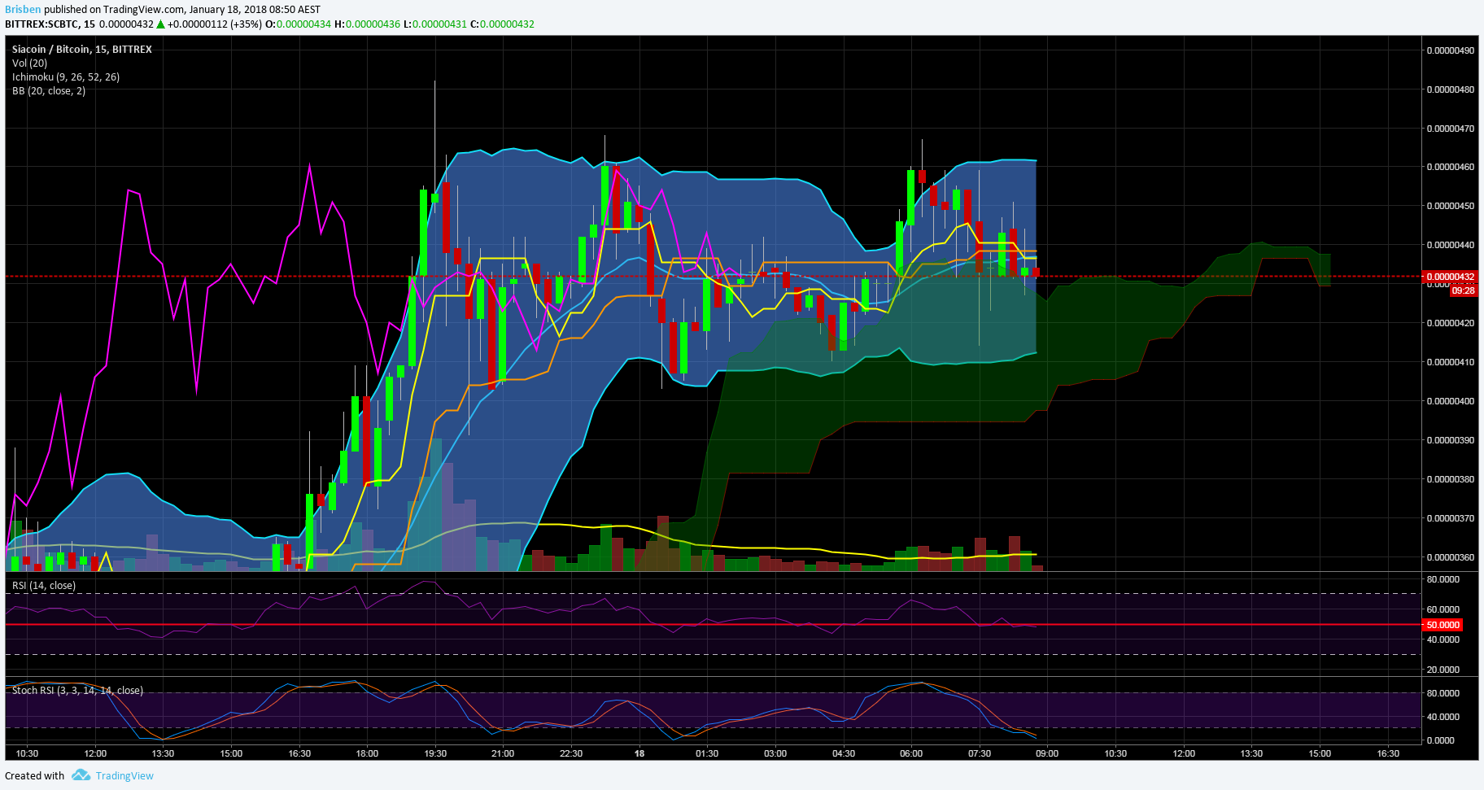This screenshot has width=1484, height=790.
Task: Click the 20.0000 RSI axis label
Action: pyautogui.click(x=1443, y=670)
